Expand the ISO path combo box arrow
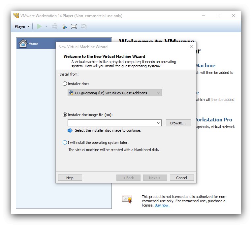Viewport: 252px width, 225px height. pos(159,123)
